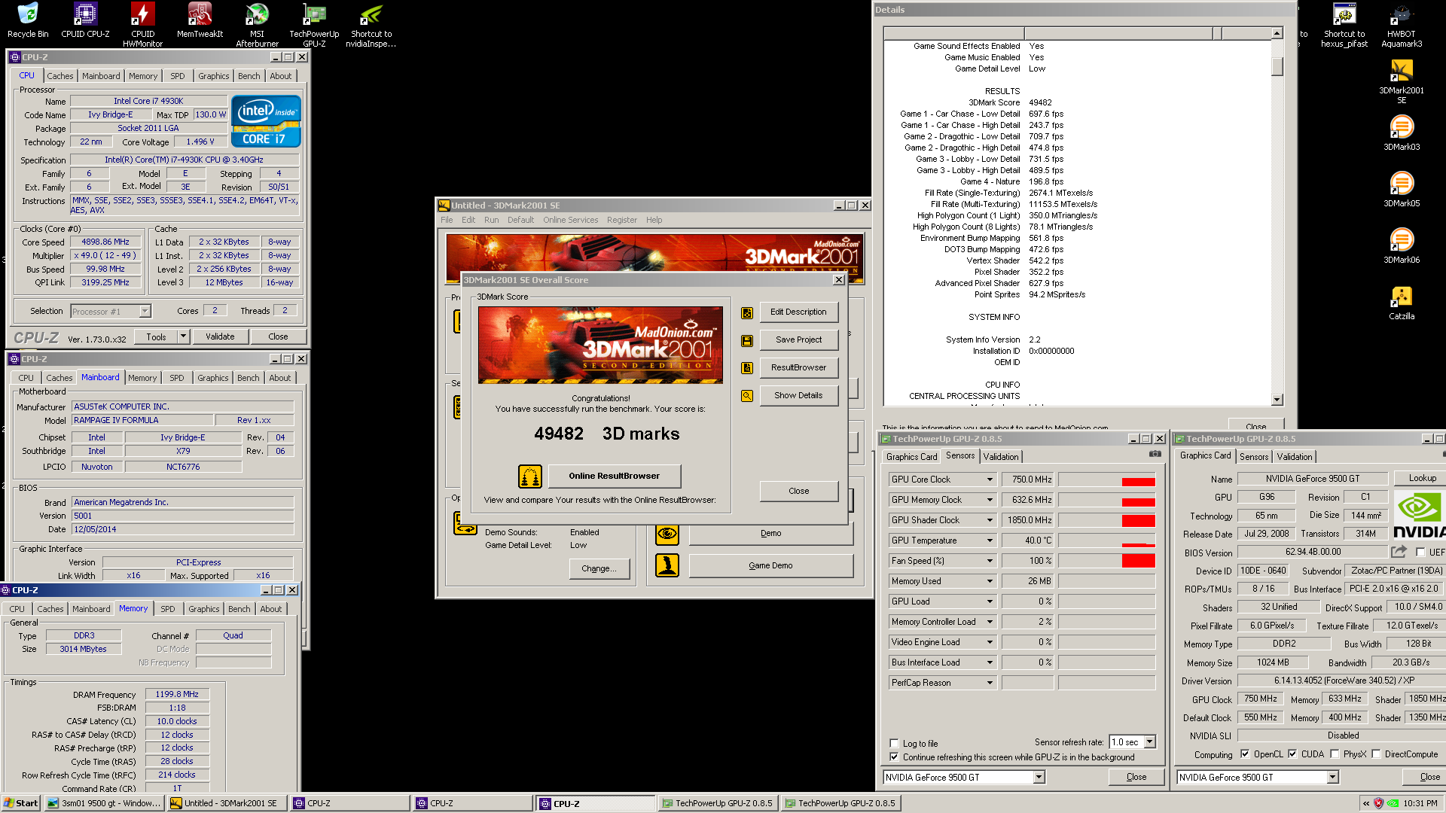Click the Lookup button in GPU-Z
The height and width of the screenshot is (813, 1446).
[x=1422, y=478]
